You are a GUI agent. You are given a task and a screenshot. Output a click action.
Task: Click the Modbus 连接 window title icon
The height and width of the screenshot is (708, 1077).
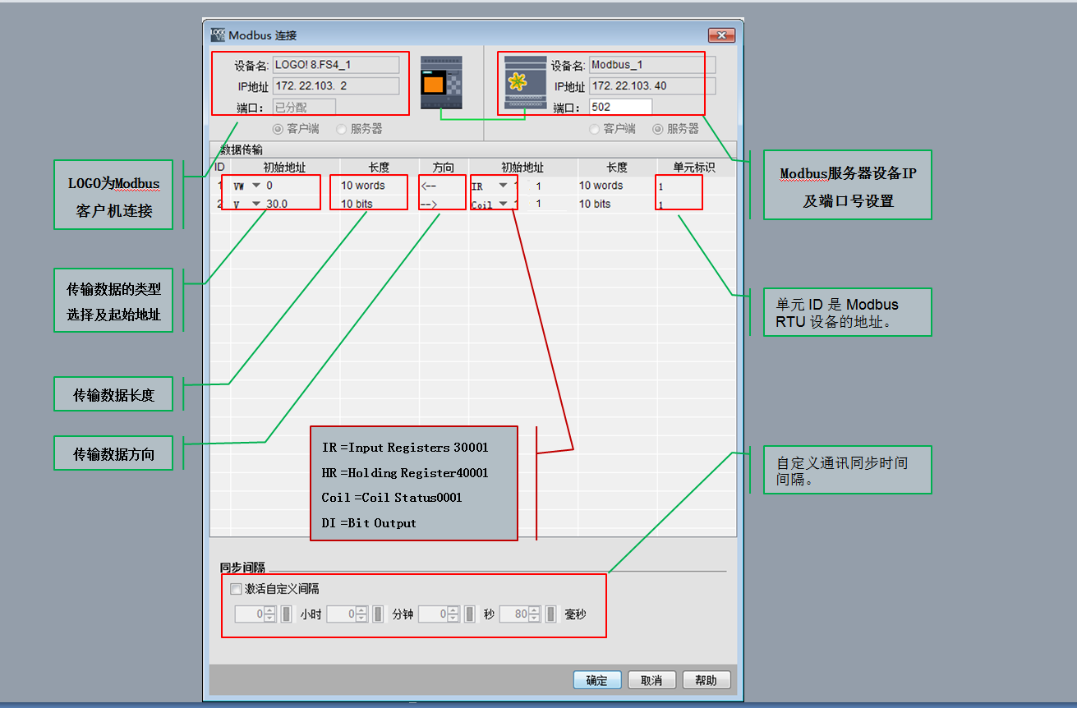click(x=218, y=35)
